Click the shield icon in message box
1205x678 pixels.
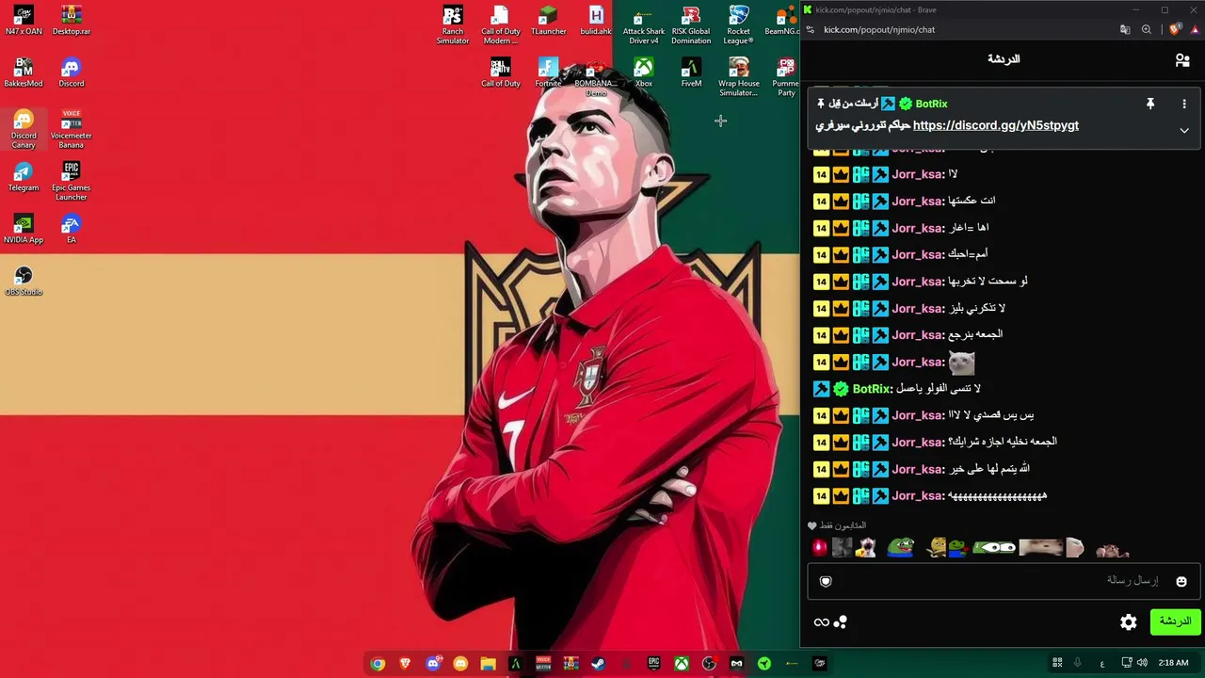click(826, 581)
